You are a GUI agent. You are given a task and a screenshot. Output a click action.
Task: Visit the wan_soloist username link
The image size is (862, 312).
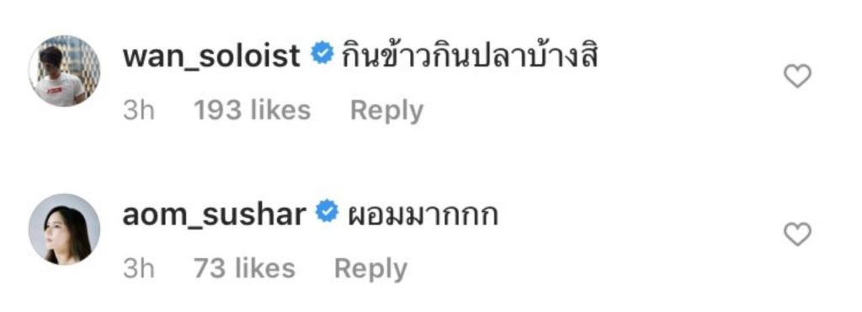click(211, 56)
